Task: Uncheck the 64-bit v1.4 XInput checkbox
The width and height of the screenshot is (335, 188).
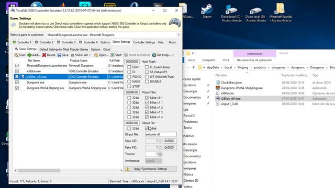Action: click(147, 117)
